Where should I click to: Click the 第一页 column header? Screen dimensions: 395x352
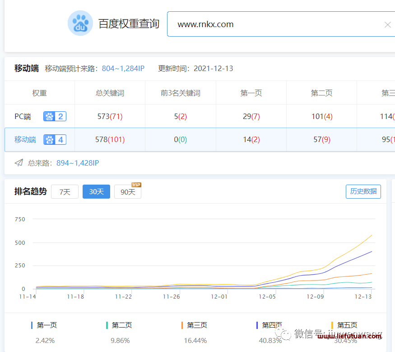point(251,93)
